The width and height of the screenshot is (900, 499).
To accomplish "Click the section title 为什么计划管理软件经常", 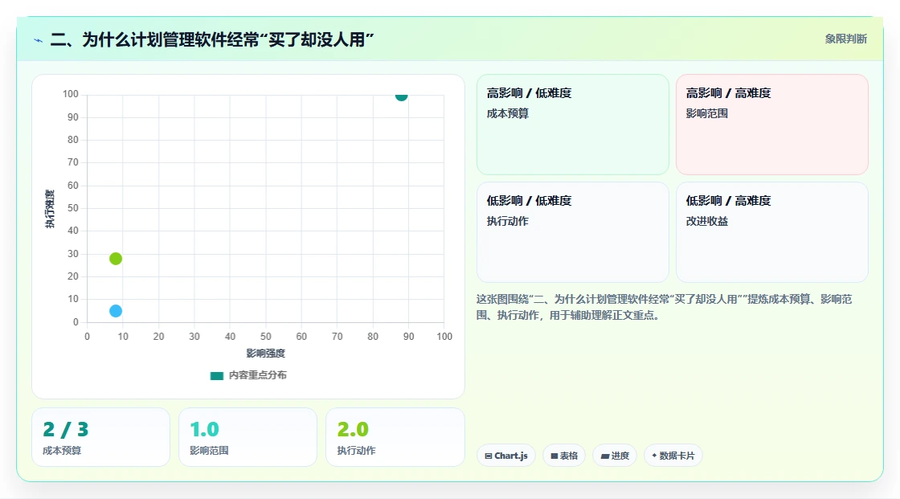I will coord(212,39).
